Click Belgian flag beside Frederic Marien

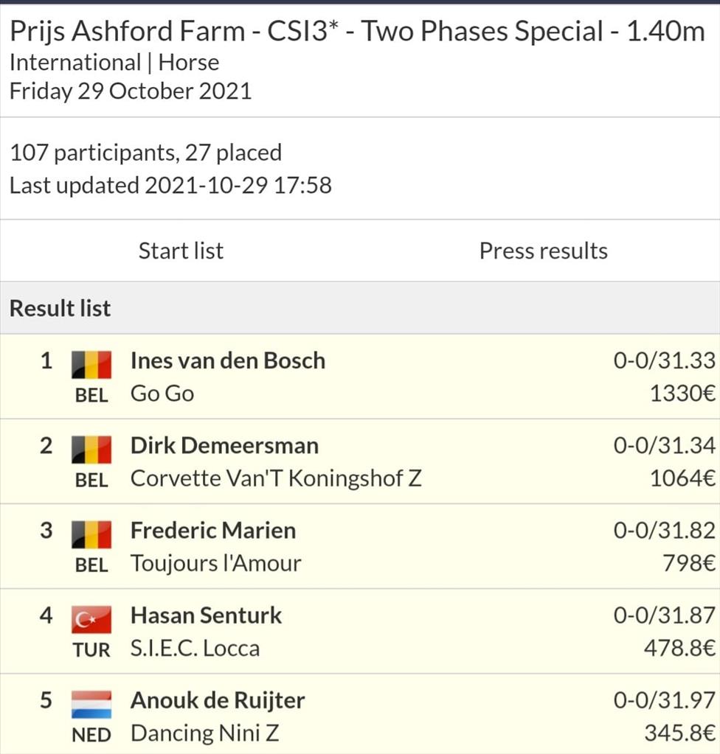pos(91,534)
